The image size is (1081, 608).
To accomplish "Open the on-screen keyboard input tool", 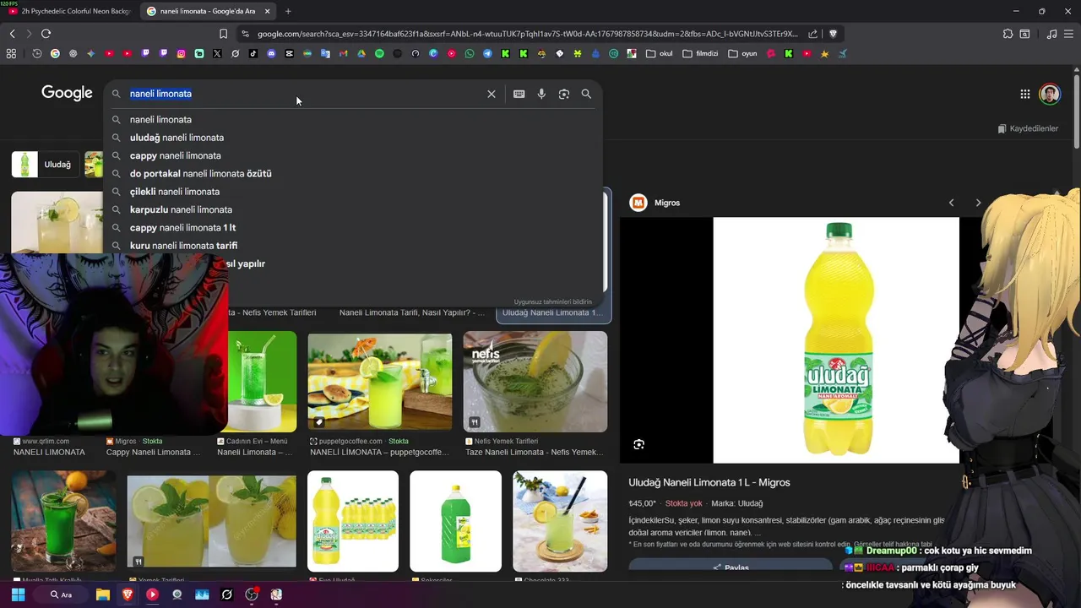I will [x=519, y=94].
